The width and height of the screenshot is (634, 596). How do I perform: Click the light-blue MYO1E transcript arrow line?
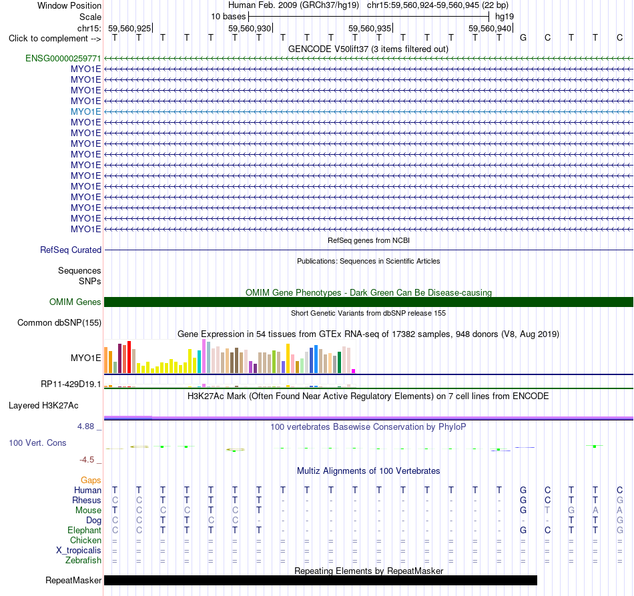(x=368, y=111)
